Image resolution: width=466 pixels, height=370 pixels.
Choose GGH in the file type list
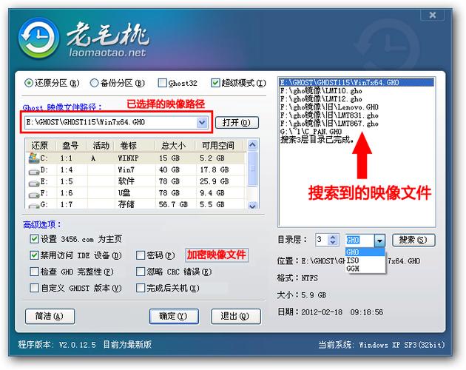(354, 269)
